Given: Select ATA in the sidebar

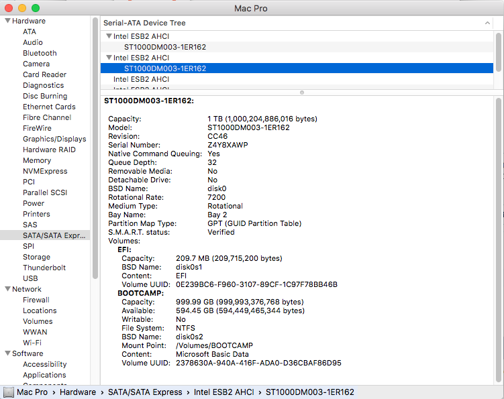Looking at the screenshot, I should pos(30,32).
